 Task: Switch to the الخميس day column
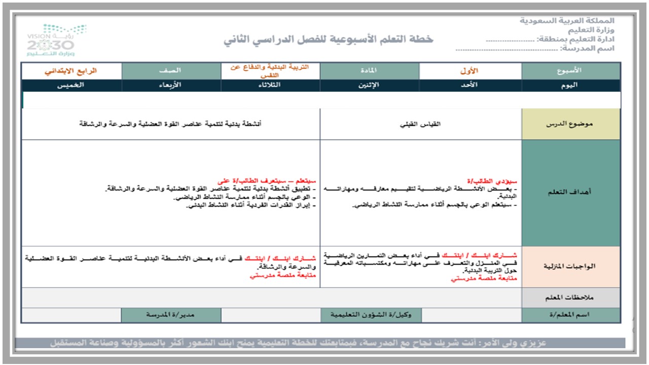pyautogui.click(x=71, y=85)
